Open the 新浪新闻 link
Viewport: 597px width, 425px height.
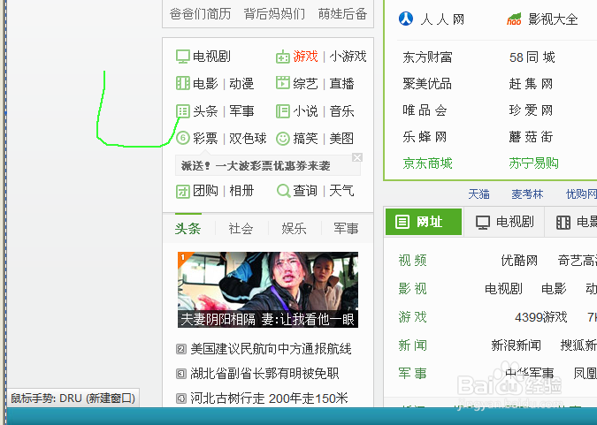(516, 345)
